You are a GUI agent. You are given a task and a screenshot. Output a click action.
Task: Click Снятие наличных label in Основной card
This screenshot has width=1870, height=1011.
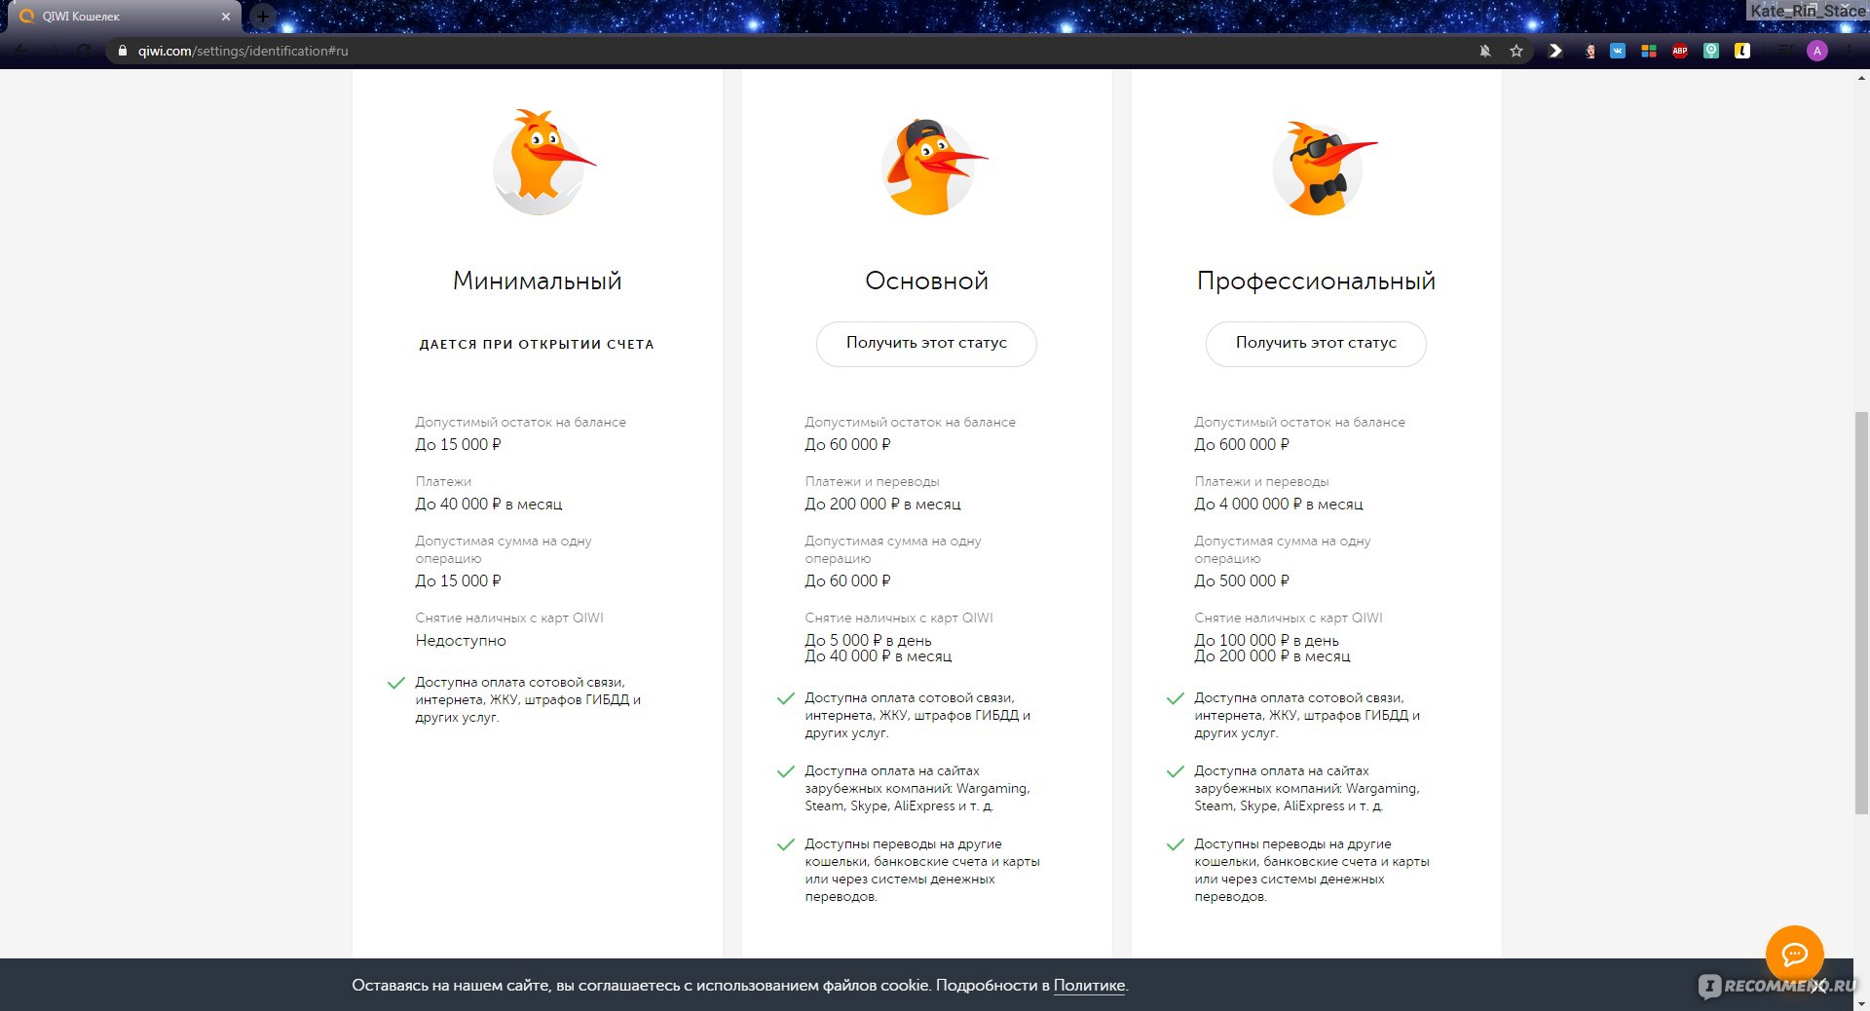pyautogui.click(x=899, y=618)
